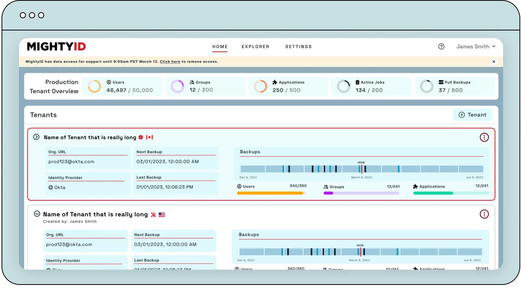Go to the HOME tab
The image size is (521, 291).
click(x=220, y=46)
